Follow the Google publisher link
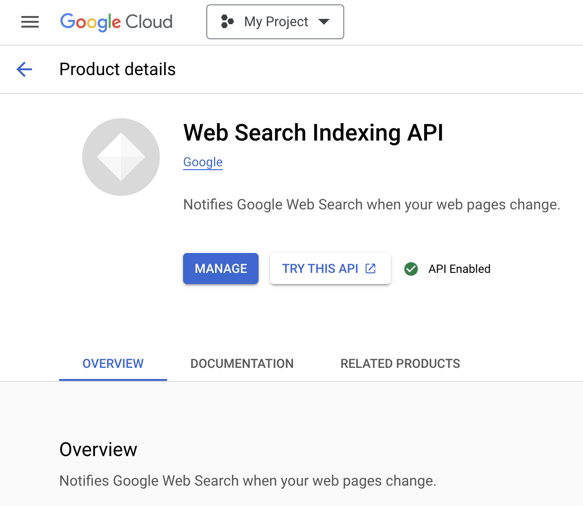The height and width of the screenshot is (506, 583). [202, 162]
